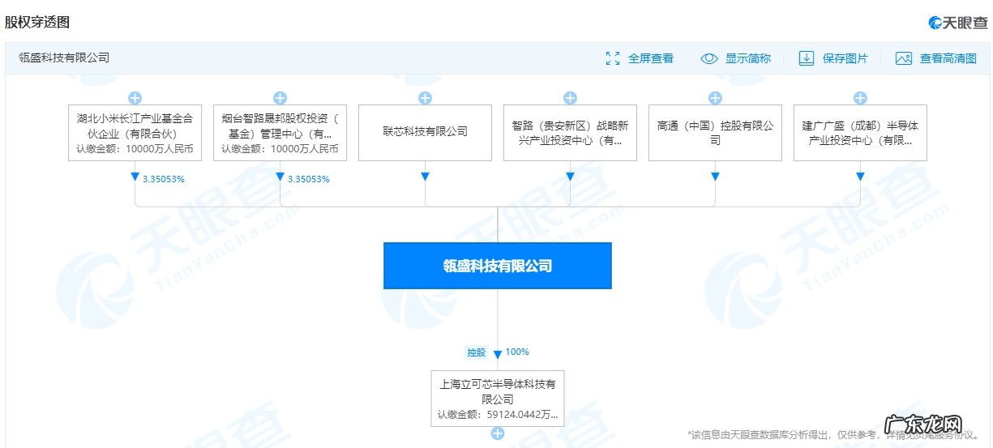
Task: Click the download icon for 保存图片
Action: (x=807, y=58)
